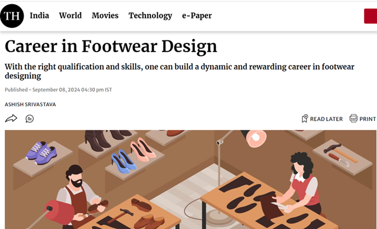Open the e-Paper page
The image size is (377, 229).
pyautogui.click(x=197, y=16)
